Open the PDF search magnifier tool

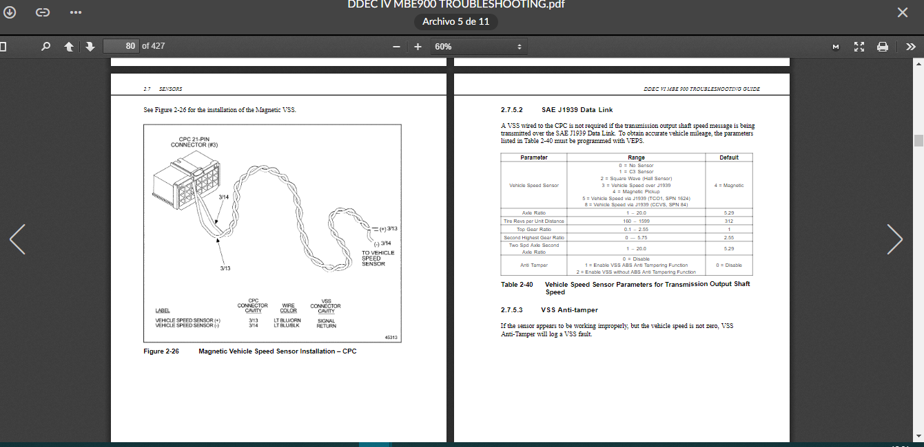pos(45,47)
